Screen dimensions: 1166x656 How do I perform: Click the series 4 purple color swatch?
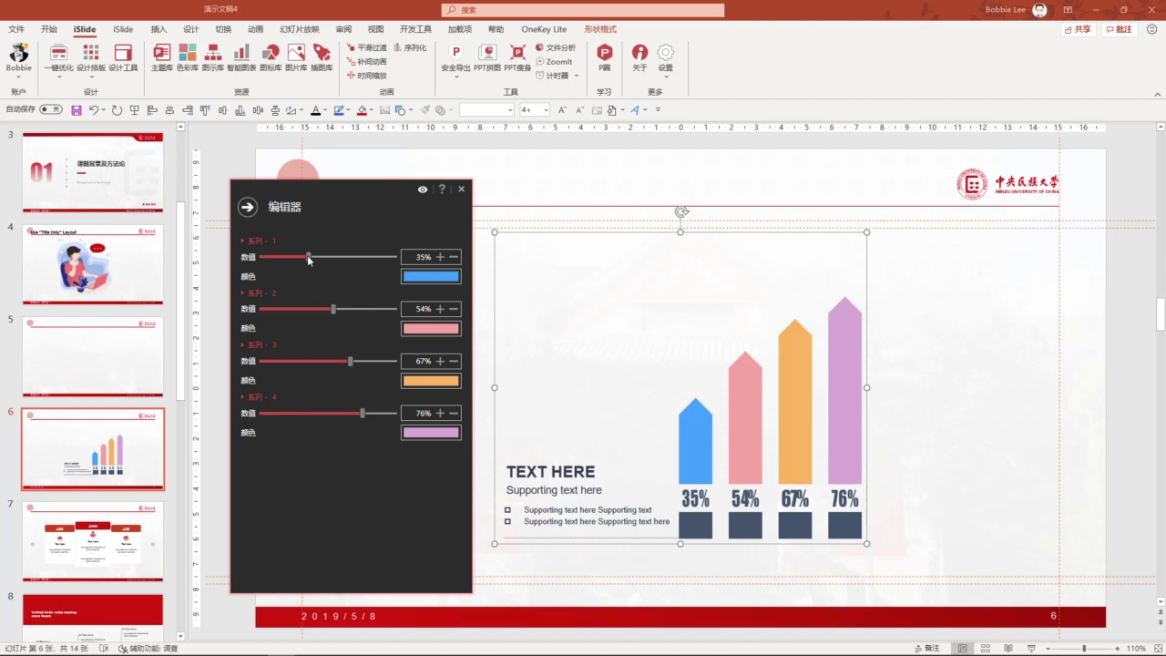(x=431, y=433)
